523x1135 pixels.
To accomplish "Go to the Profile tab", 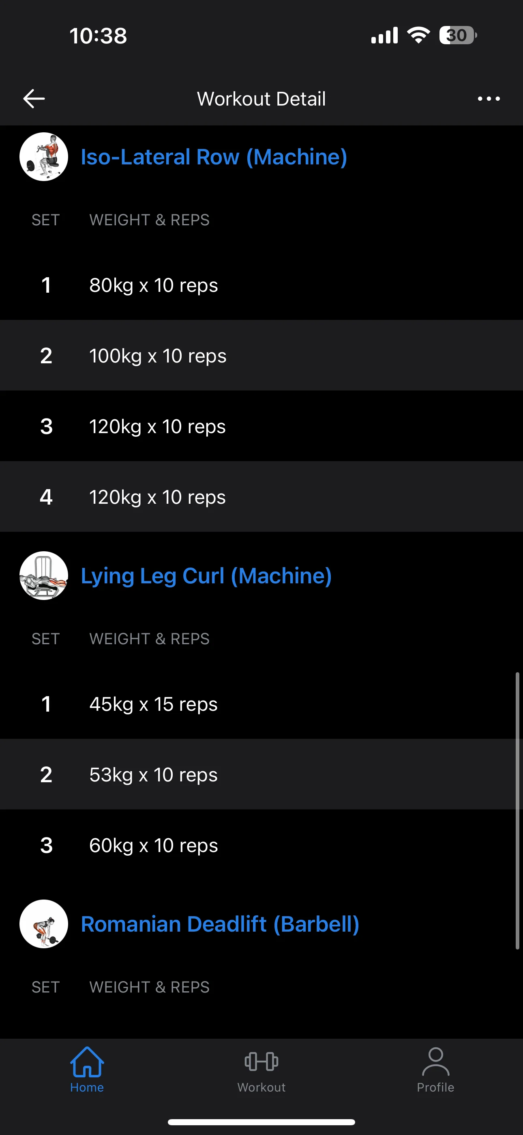I will click(435, 1069).
